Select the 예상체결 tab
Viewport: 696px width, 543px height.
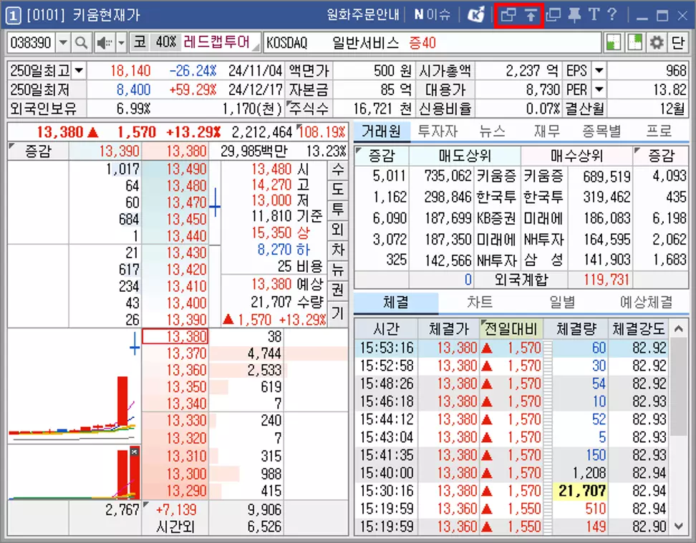coord(647,303)
